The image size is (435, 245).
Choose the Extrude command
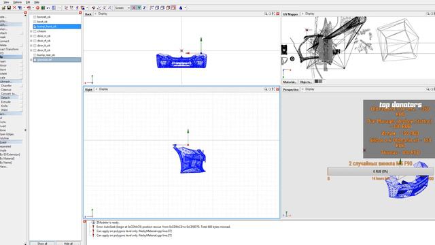pos(6,102)
